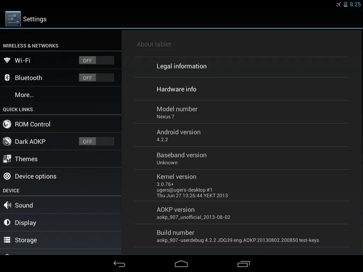Click the ROM Control swirl icon
The width and height of the screenshot is (363, 272).
(x=7, y=124)
